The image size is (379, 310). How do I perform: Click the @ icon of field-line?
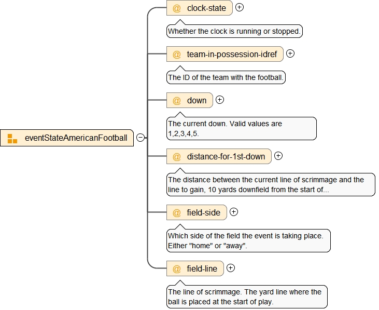coord(177,269)
